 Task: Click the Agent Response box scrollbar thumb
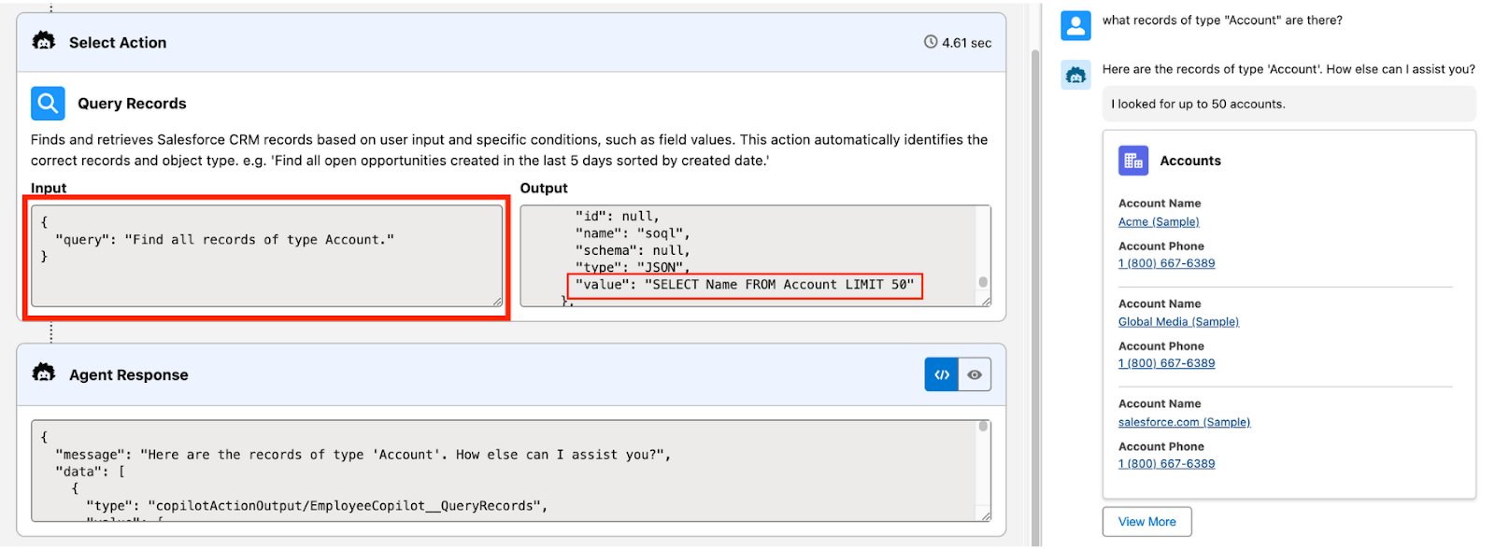(983, 426)
